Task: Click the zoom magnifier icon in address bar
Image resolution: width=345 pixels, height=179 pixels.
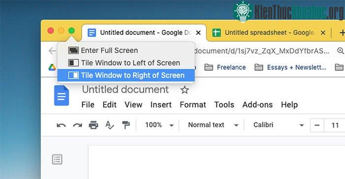Action: 341,51
